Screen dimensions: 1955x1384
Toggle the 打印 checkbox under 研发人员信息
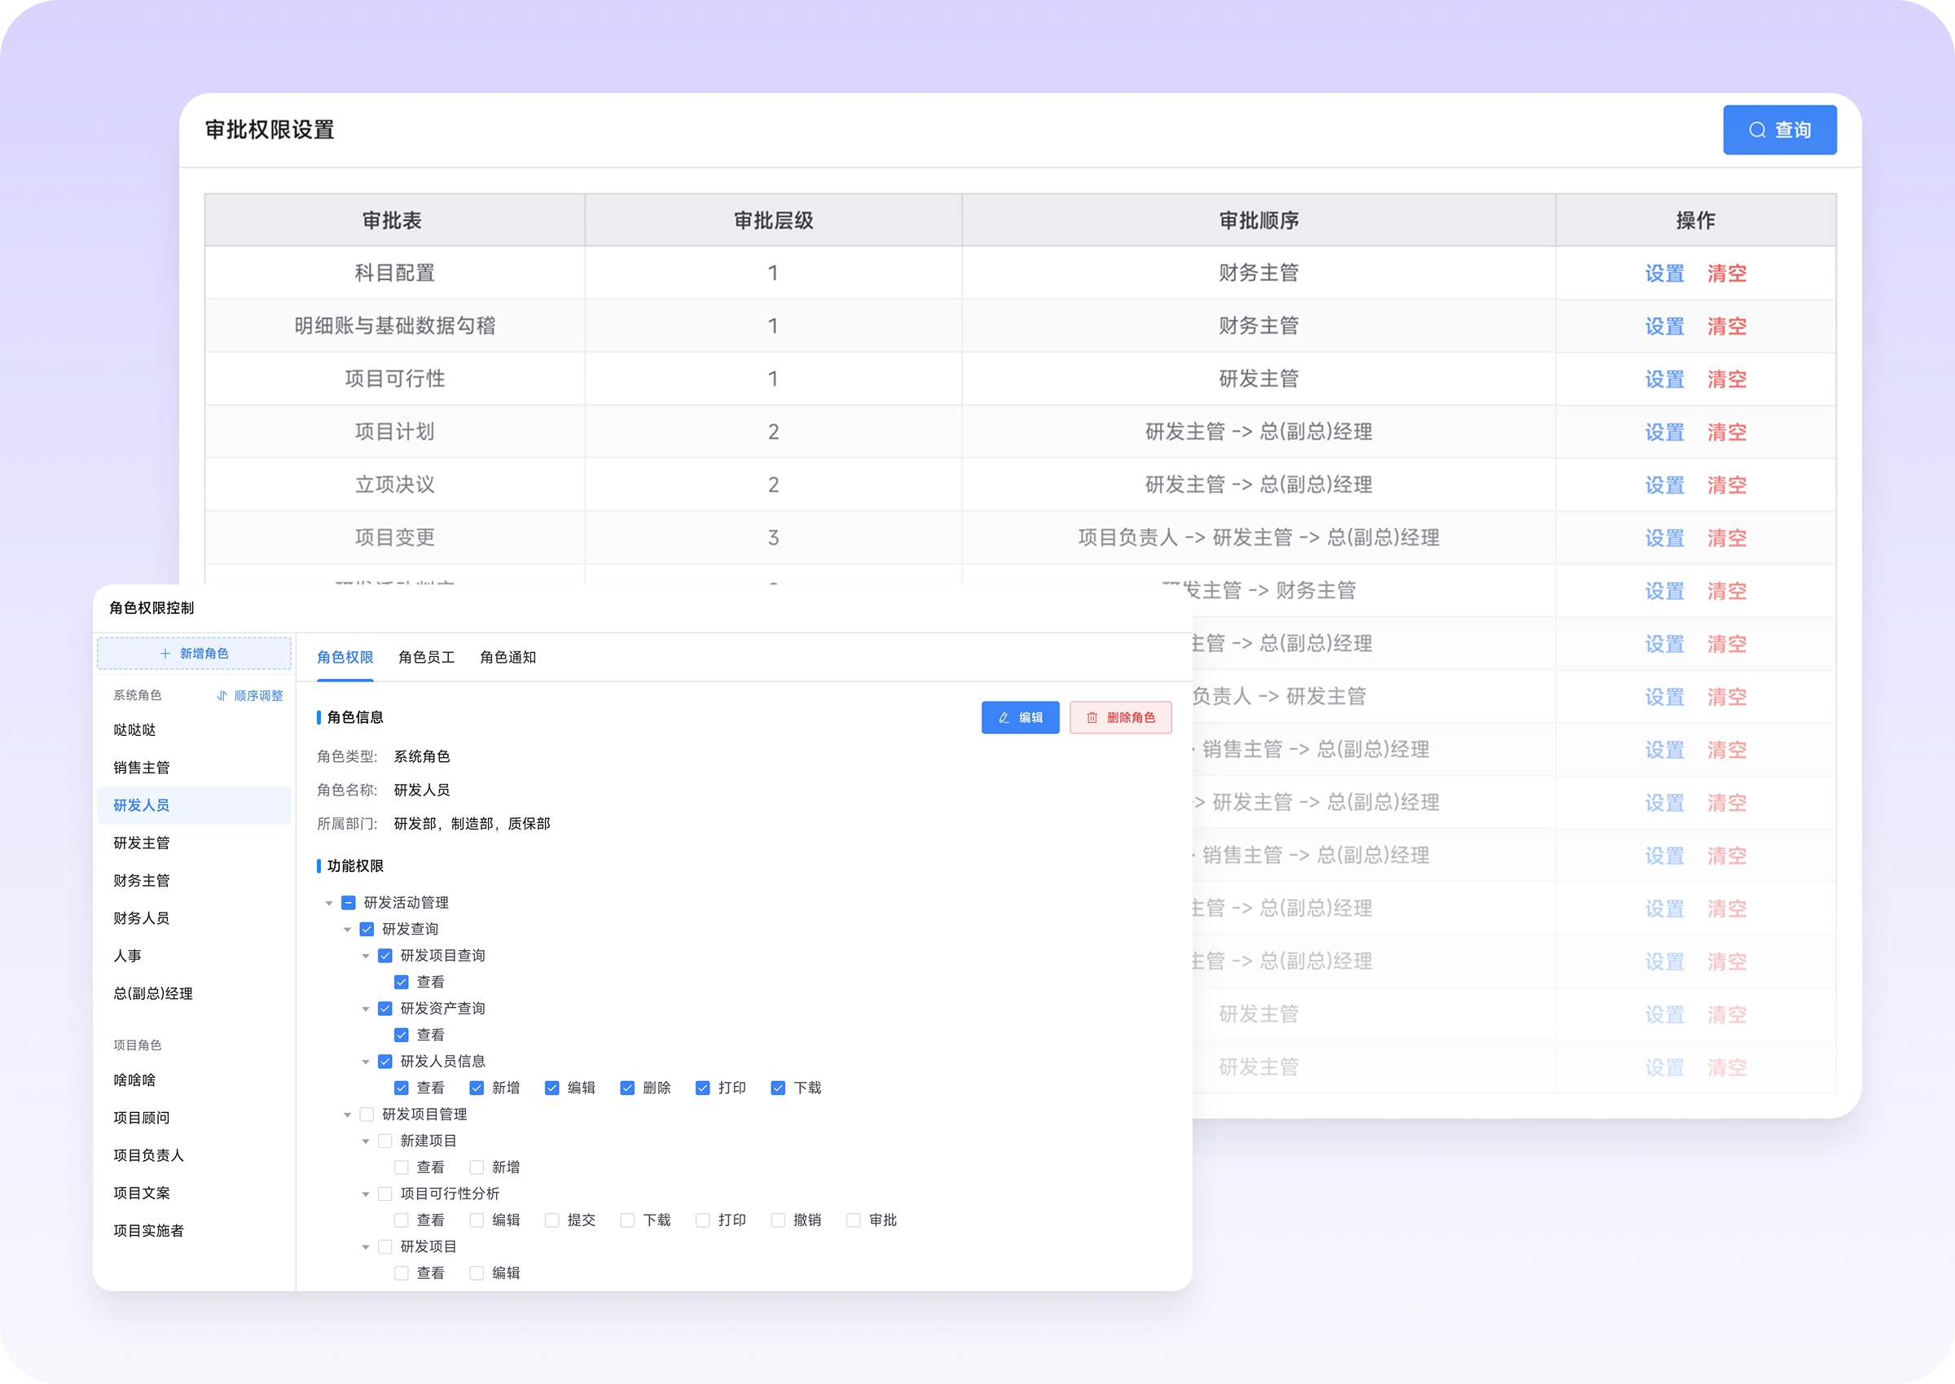tap(702, 1088)
